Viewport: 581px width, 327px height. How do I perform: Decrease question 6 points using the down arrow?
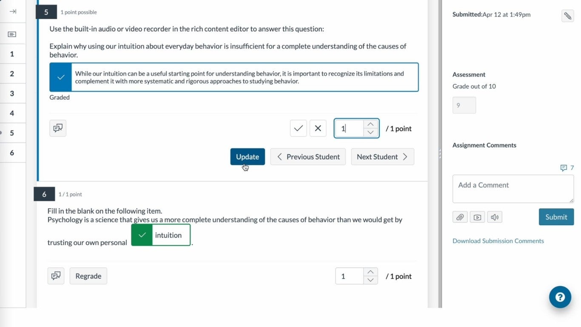pyautogui.click(x=370, y=280)
